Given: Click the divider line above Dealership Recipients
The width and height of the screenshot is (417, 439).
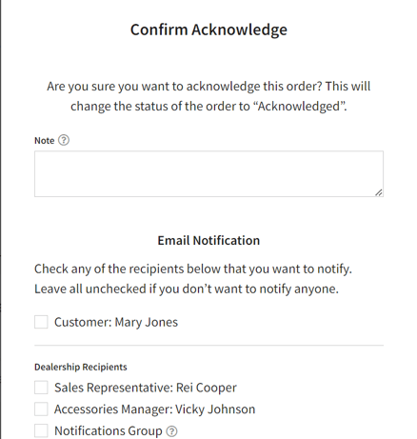Looking at the screenshot, I should click(x=208, y=345).
